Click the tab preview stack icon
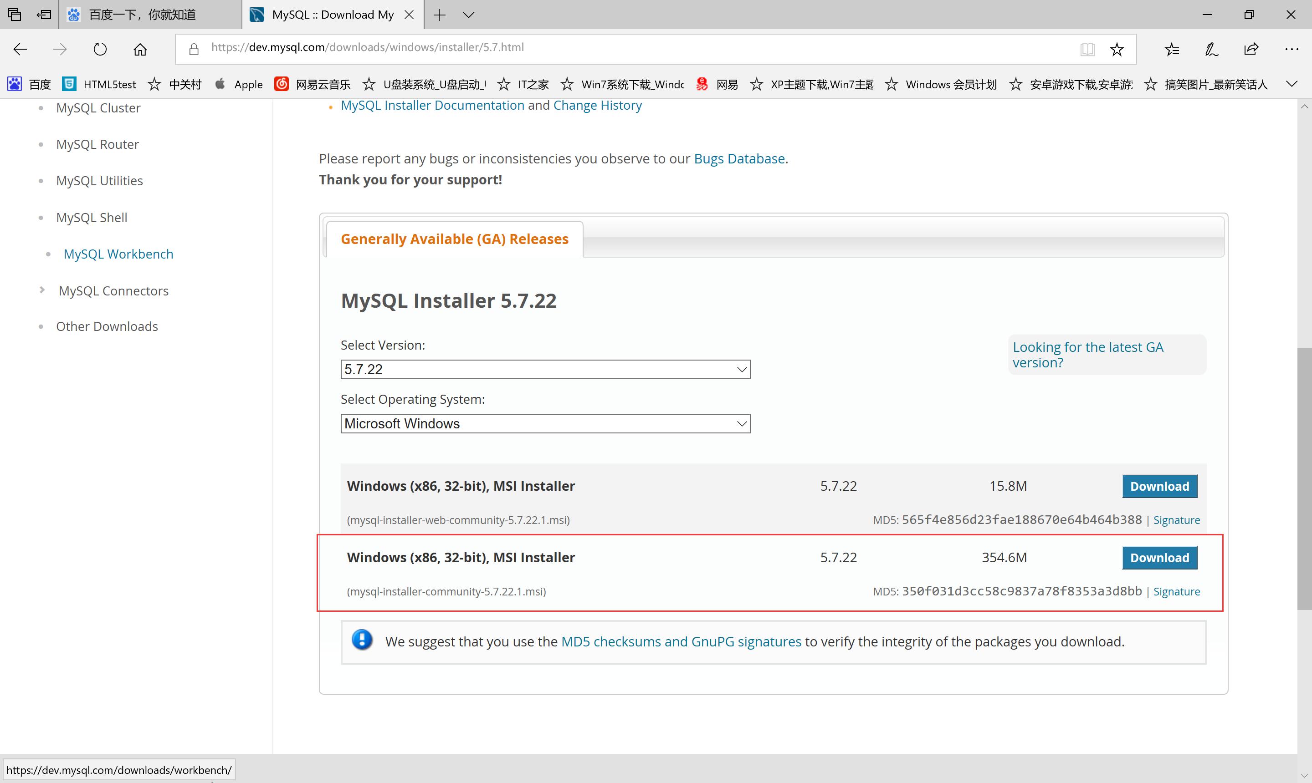Viewport: 1312px width, 783px height. click(15, 14)
